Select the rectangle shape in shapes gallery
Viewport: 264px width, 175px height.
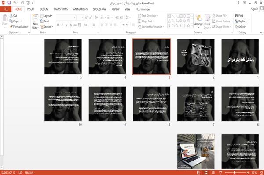(x=181, y=16)
